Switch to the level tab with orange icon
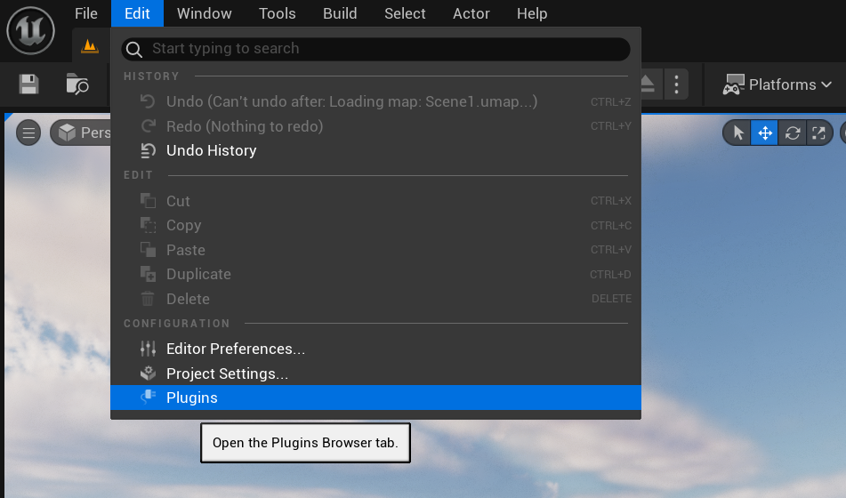Screen dimensions: 846x498 pyautogui.click(x=90, y=45)
